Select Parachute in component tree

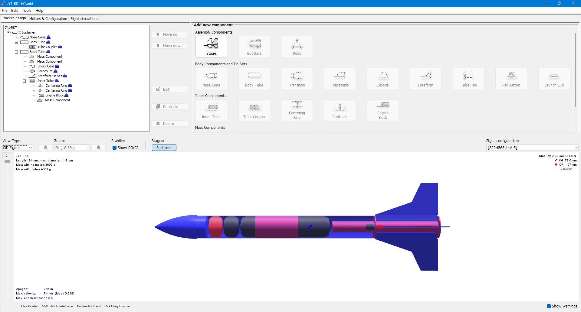pos(45,71)
